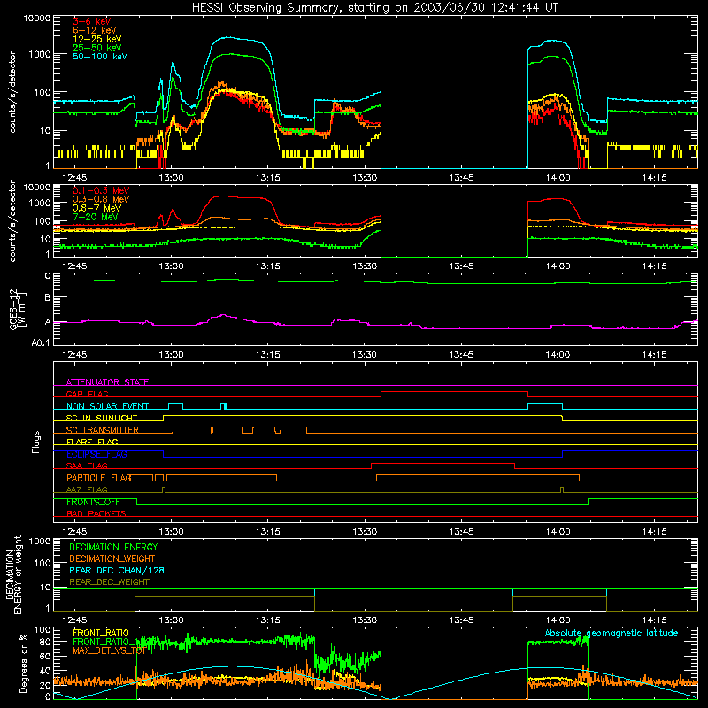708x708 pixels.
Task: Select the SAA_FLAG label
Action: pyautogui.click(x=87, y=466)
